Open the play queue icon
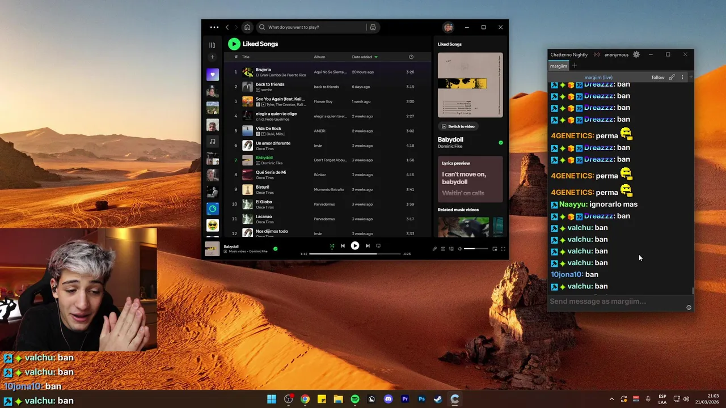Screen dimensions: 726x408 443,249
